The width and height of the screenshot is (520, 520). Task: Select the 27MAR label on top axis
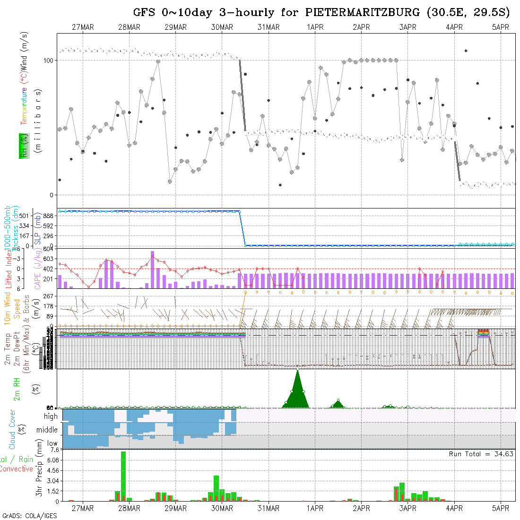pos(83,27)
